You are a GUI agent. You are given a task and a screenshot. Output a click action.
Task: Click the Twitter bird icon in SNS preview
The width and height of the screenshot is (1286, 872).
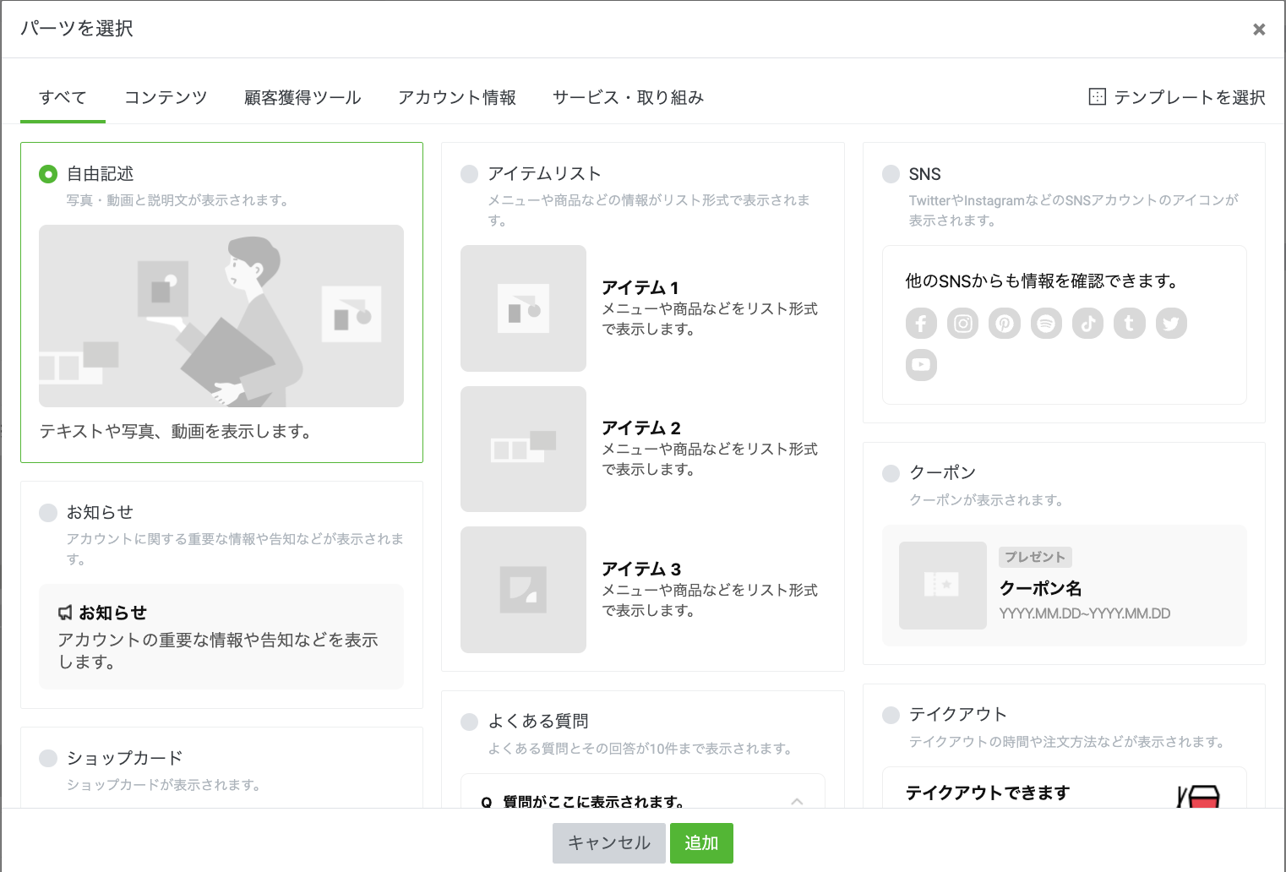pyautogui.click(x=1171, y=324)
